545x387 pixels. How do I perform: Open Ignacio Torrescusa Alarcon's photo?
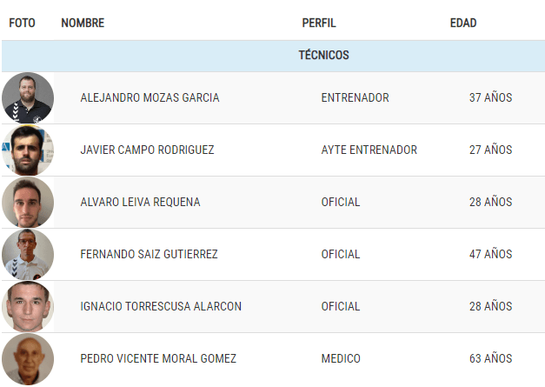pyautogui.click(x=28, y=306)
